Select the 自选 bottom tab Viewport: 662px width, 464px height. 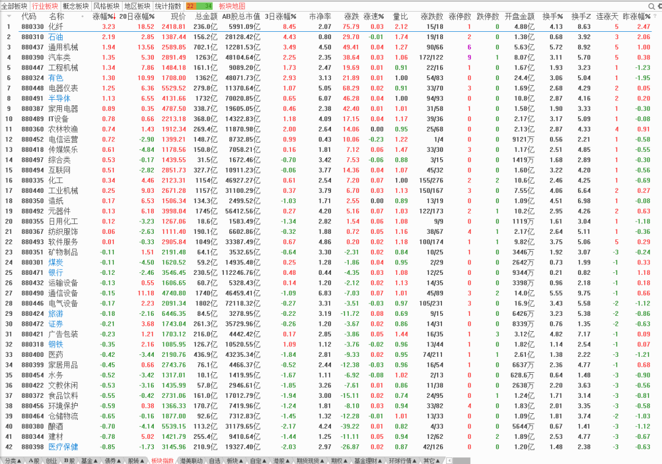tap(215, 460)
